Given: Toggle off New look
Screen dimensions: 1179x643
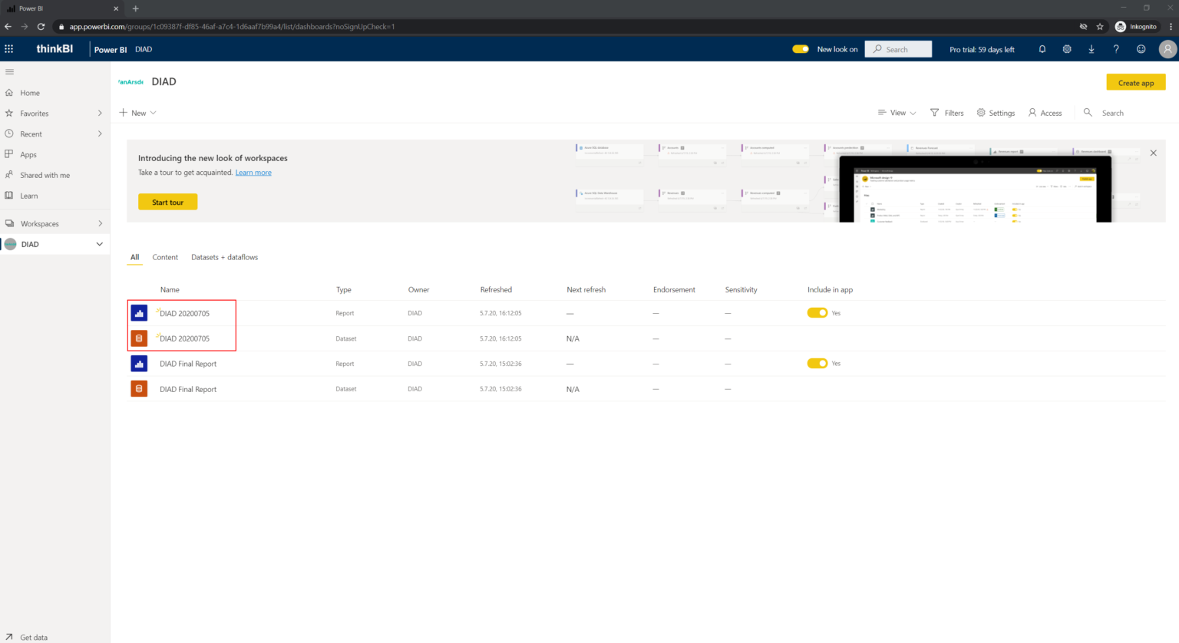Looking at the screenshot, I should point(801,48).
